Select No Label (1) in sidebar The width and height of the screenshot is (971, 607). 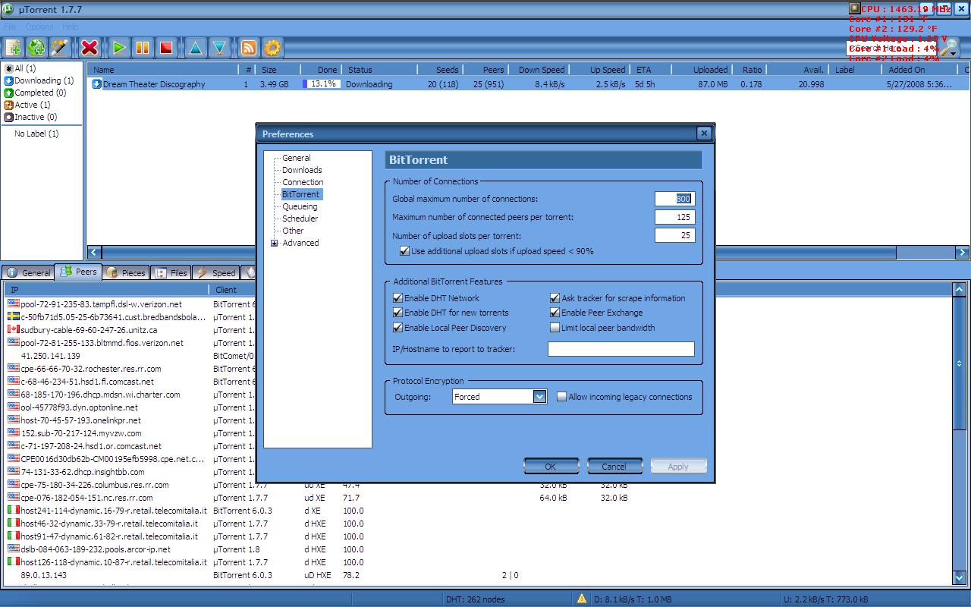pos(36,134)
